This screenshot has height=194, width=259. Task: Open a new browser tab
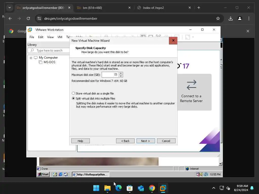pyautogui.click(x=199, y=8)
